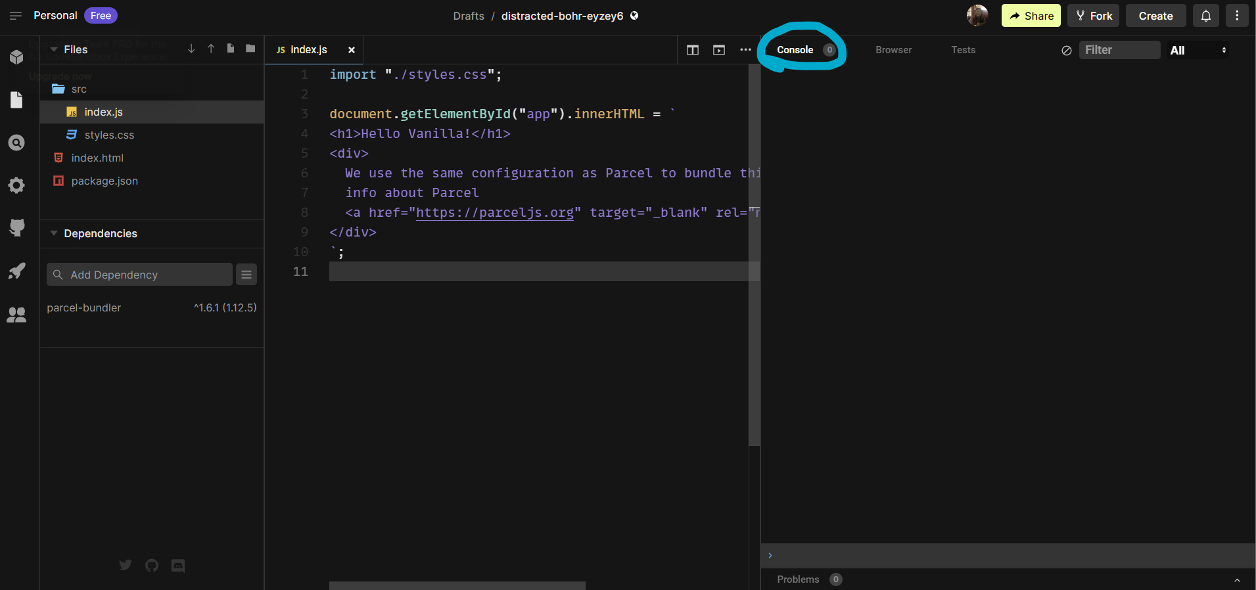
Task: Click the new file icon in Files
Action: [231, 49]
